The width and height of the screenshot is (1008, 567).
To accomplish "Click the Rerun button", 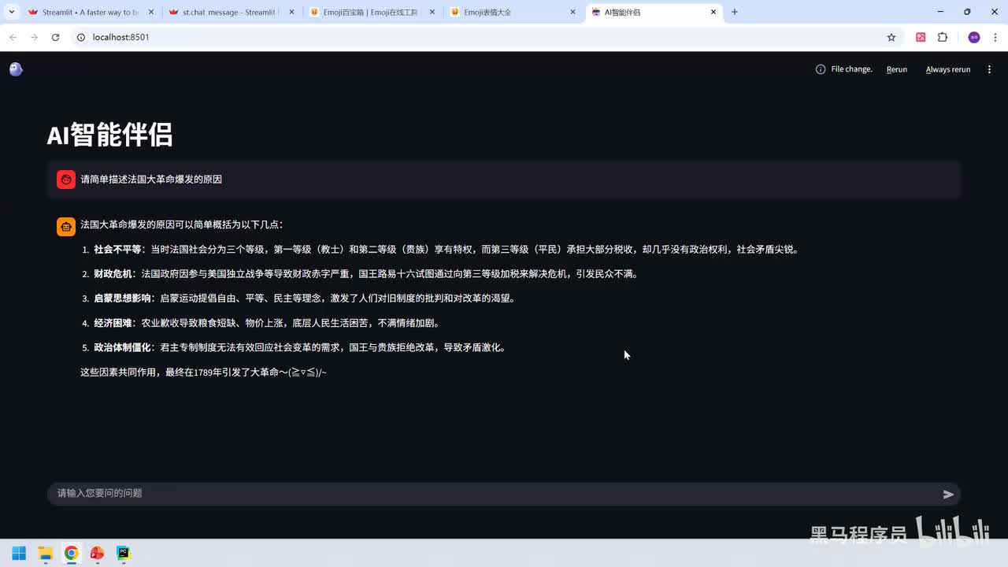I will pyautogui.click(x=897, y=69).
